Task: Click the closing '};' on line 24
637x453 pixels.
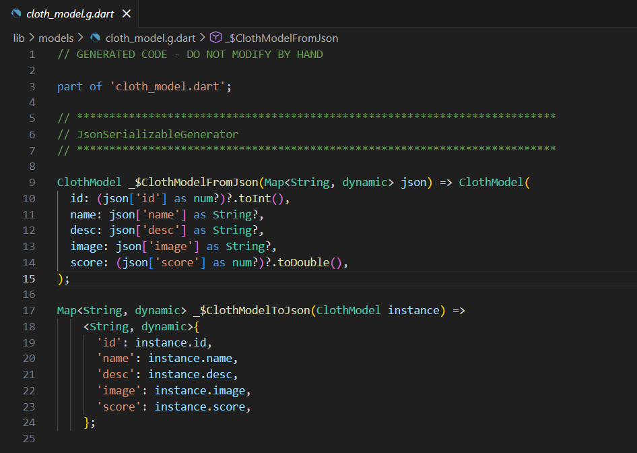Action: point(90,423)
